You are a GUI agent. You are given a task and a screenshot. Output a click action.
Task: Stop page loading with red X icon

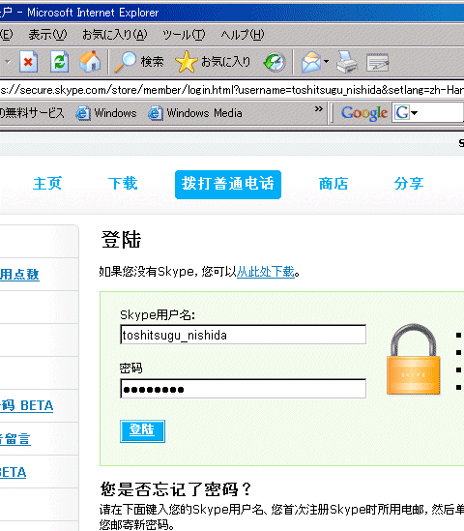(x=28, y=62)
